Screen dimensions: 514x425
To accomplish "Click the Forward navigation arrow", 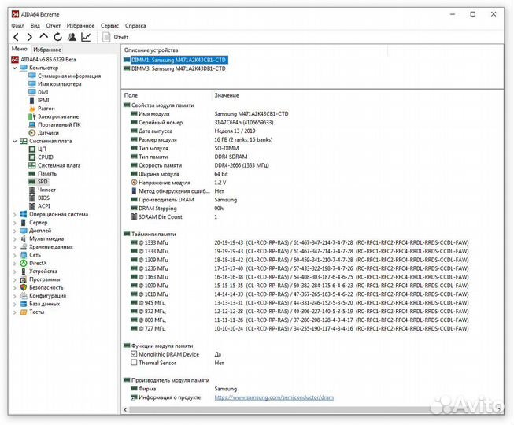I will [x=29, y=37].
